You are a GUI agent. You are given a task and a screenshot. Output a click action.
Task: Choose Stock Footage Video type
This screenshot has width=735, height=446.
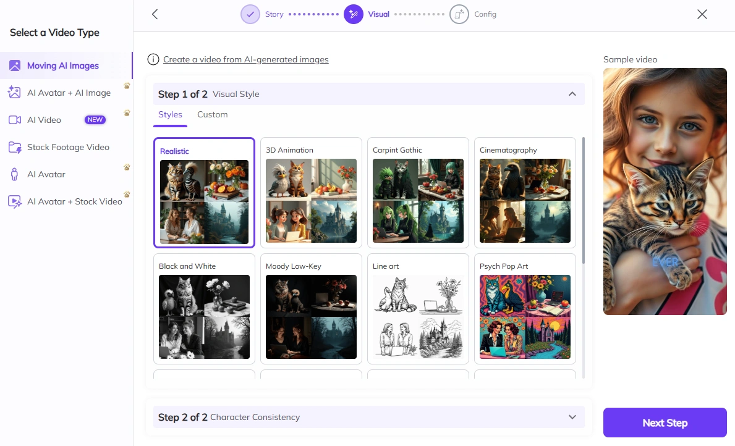pos(66,147)
